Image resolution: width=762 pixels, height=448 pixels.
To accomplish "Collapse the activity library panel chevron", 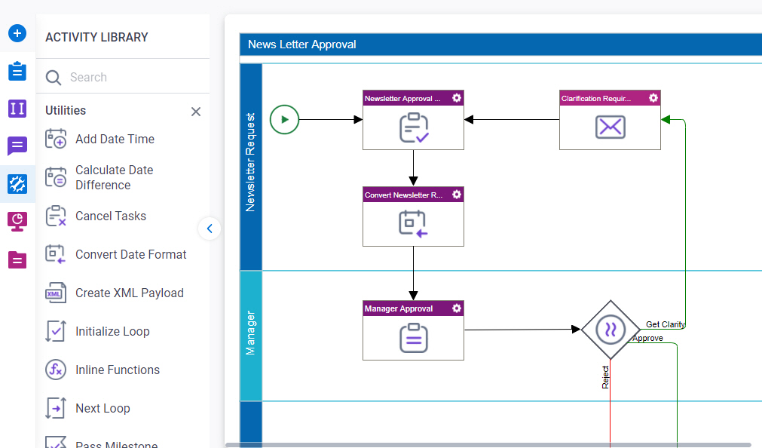I will click(x=210, y=229).
